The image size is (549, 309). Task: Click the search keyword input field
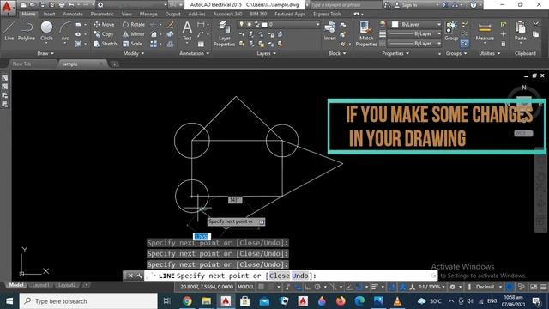point(346,5)
